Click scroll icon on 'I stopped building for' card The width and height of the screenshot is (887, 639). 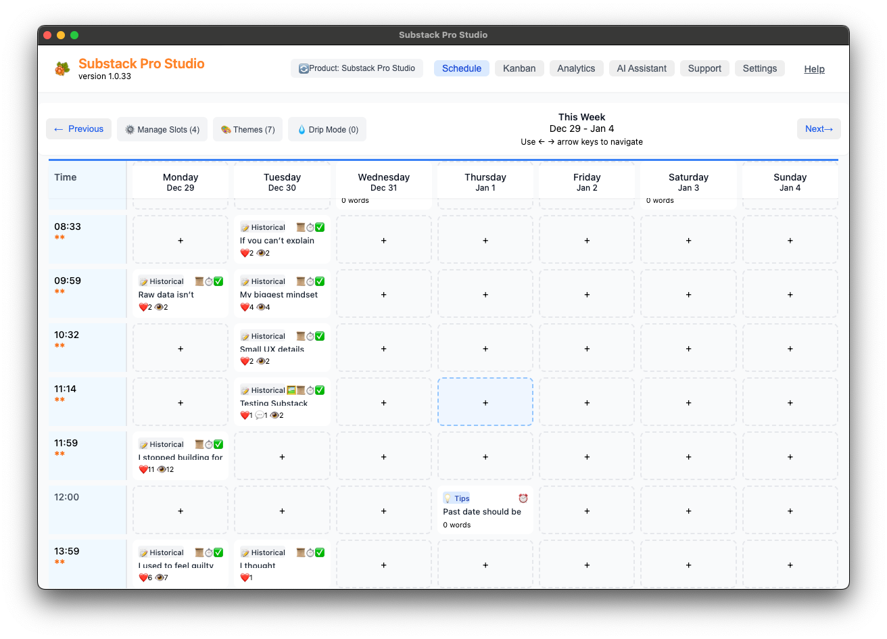click(199, 444)
